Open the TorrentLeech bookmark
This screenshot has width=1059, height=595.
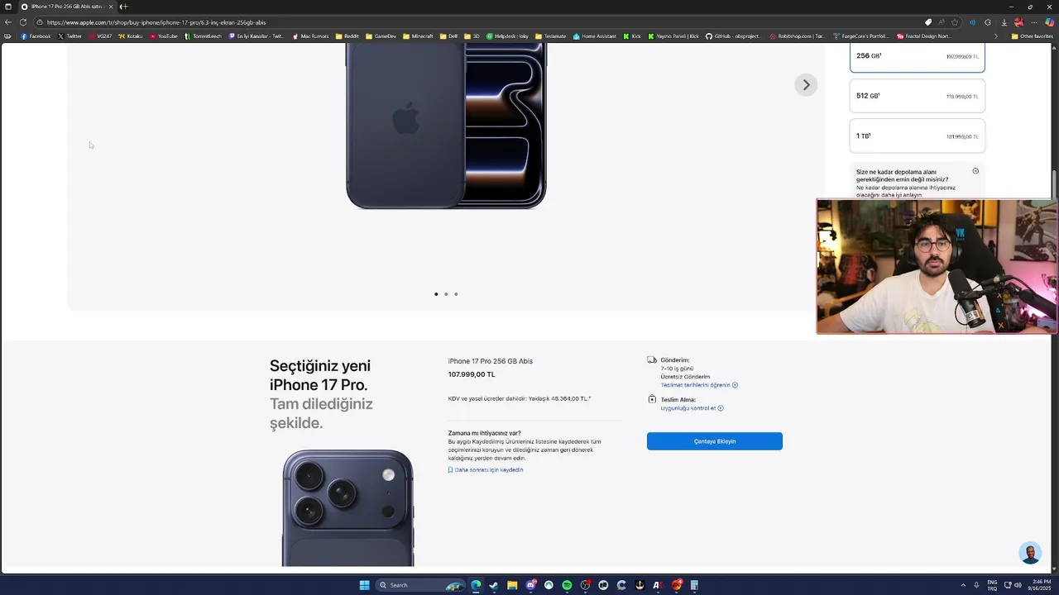(x=203, y=36)
